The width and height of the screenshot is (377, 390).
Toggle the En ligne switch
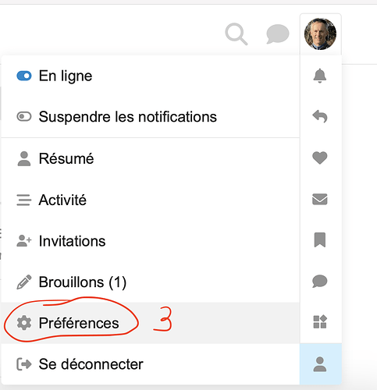coord(24,76)
